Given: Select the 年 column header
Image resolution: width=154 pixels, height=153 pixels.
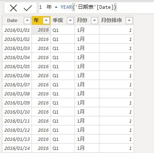Looking at the screenshot, I should point(36,20).
